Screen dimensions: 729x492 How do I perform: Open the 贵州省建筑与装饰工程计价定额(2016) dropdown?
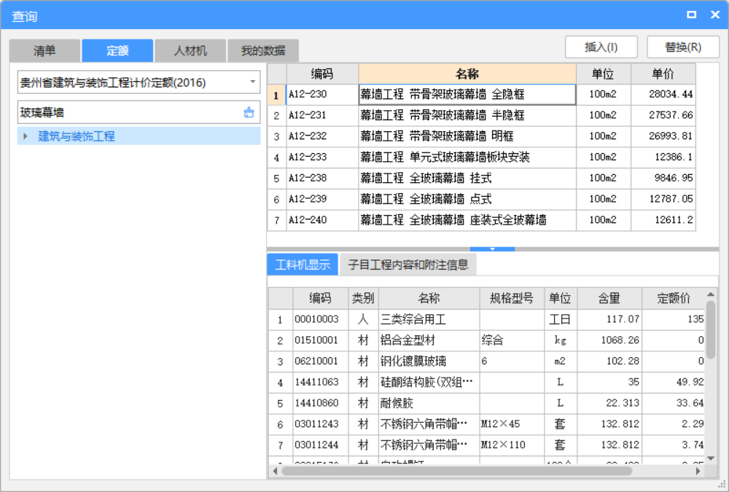click(x=252, y=82)
